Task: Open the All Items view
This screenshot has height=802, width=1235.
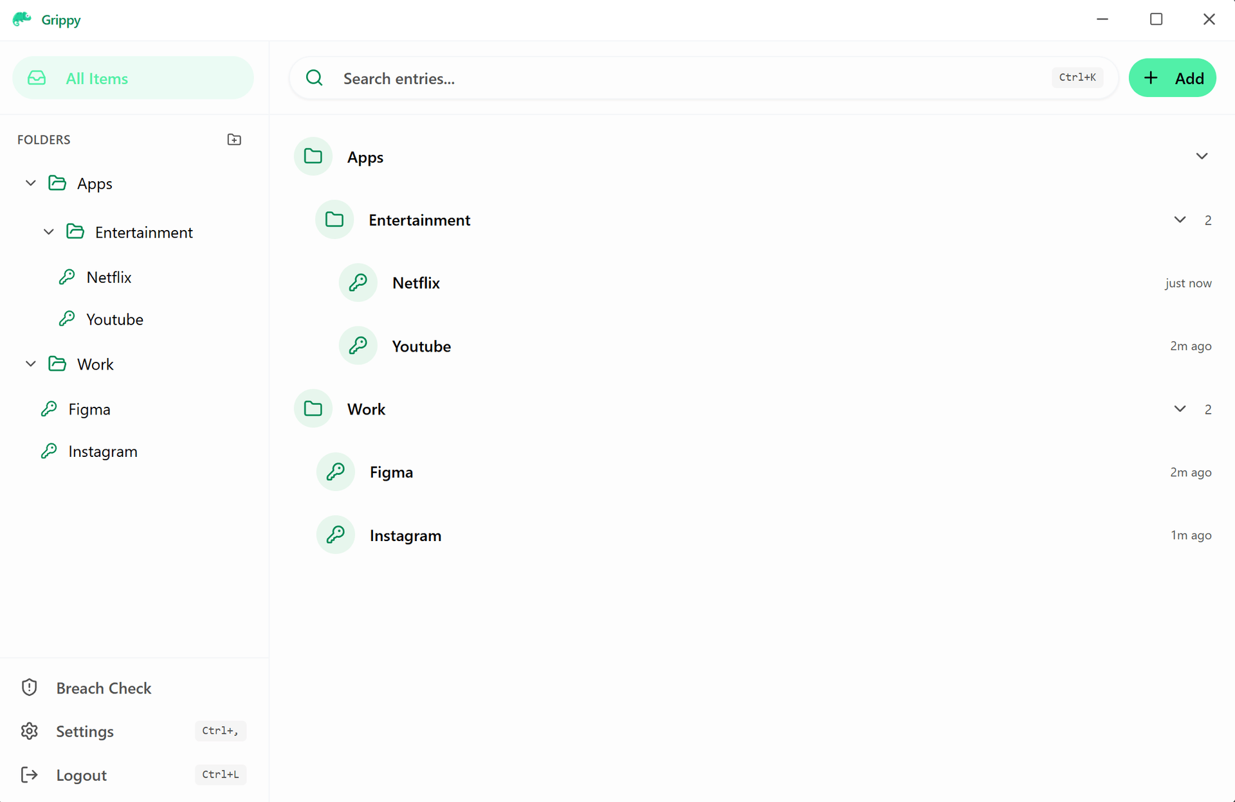Action: (96, 78)
